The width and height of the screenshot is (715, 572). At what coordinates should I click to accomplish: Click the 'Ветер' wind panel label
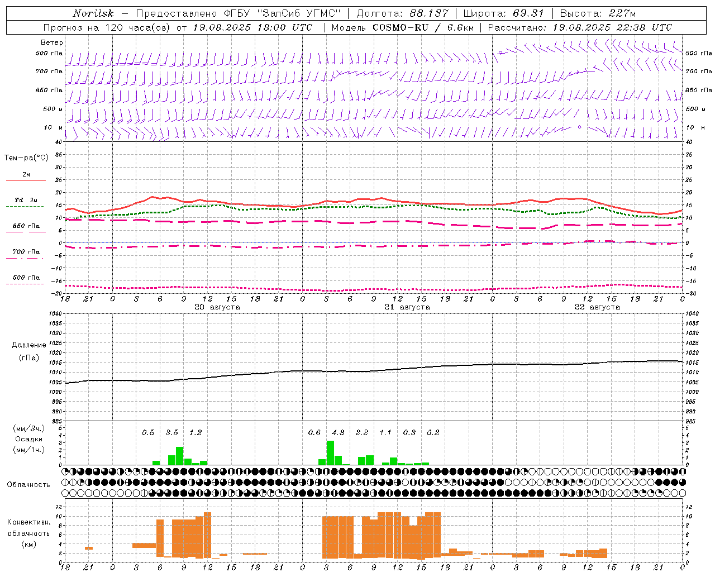[52, 42]
